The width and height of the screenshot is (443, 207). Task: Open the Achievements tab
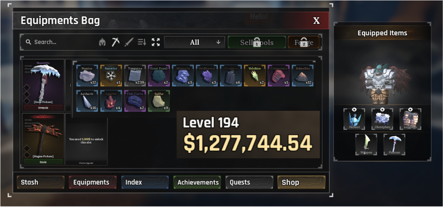(197, 182)
